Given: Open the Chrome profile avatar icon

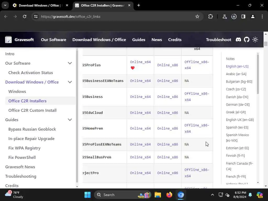Looking at the screenshot, I should (253, 16).
